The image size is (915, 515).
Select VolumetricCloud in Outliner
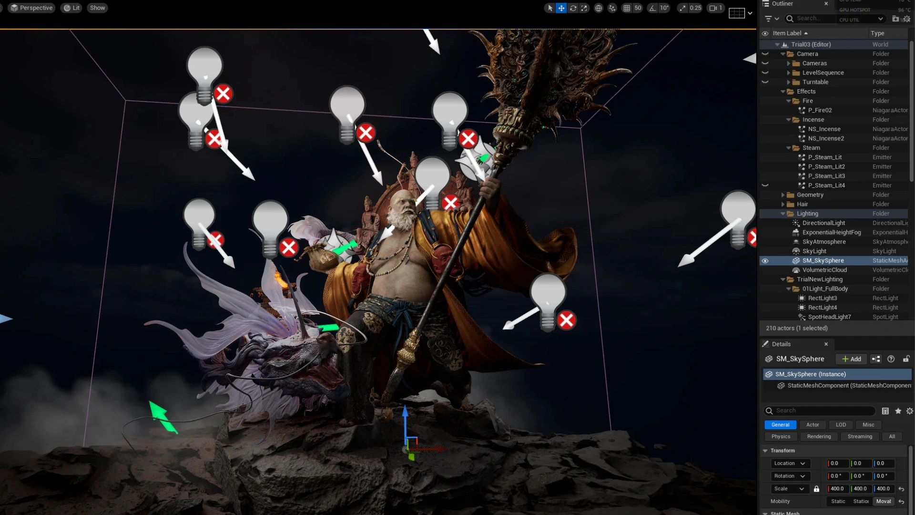coord(834,270)
